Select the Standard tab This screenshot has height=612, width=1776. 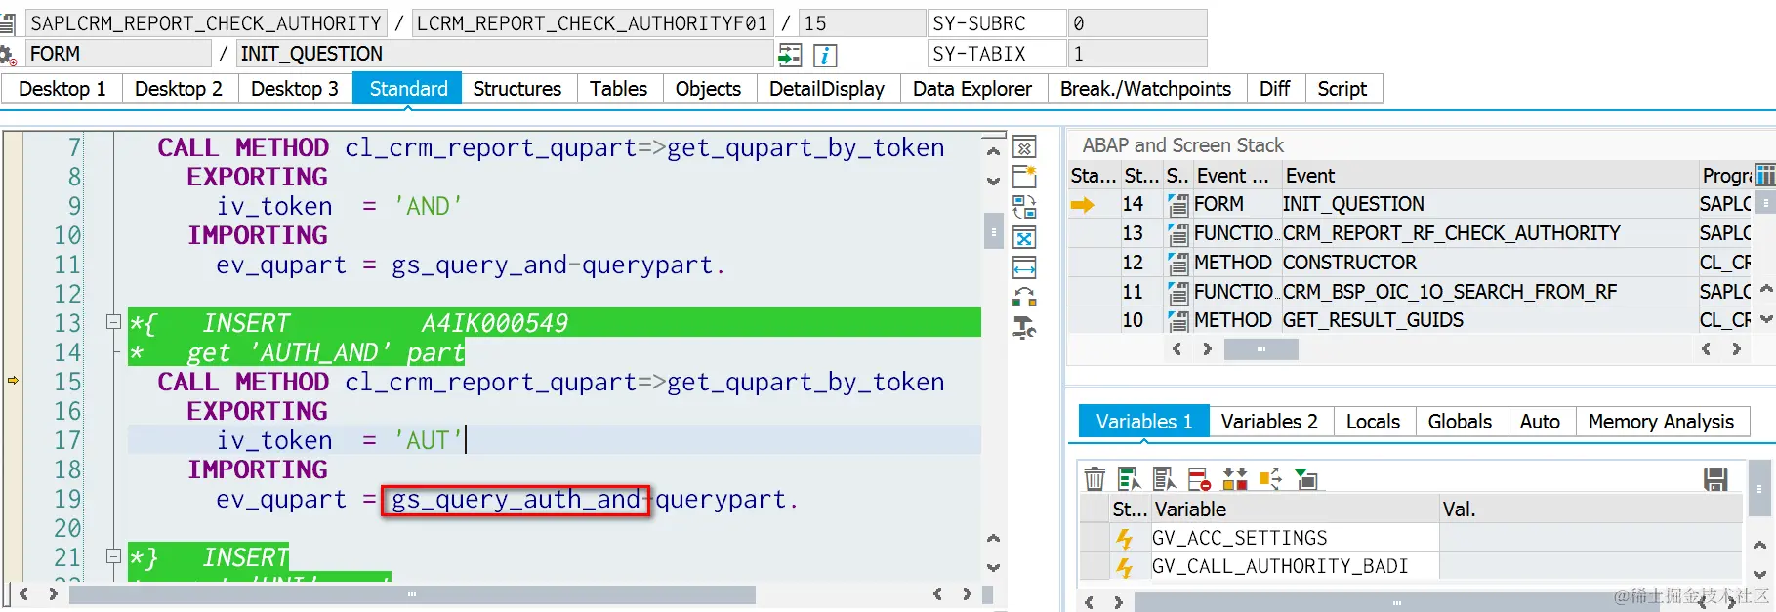pyautogui.click(x=408, y=89)
